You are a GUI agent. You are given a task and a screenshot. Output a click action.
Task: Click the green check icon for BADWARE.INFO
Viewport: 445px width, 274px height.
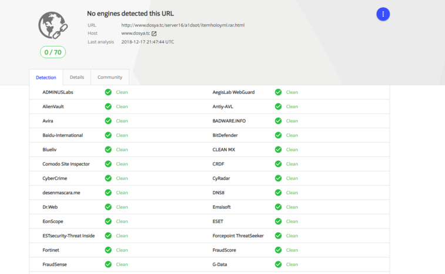click(278, 121)
